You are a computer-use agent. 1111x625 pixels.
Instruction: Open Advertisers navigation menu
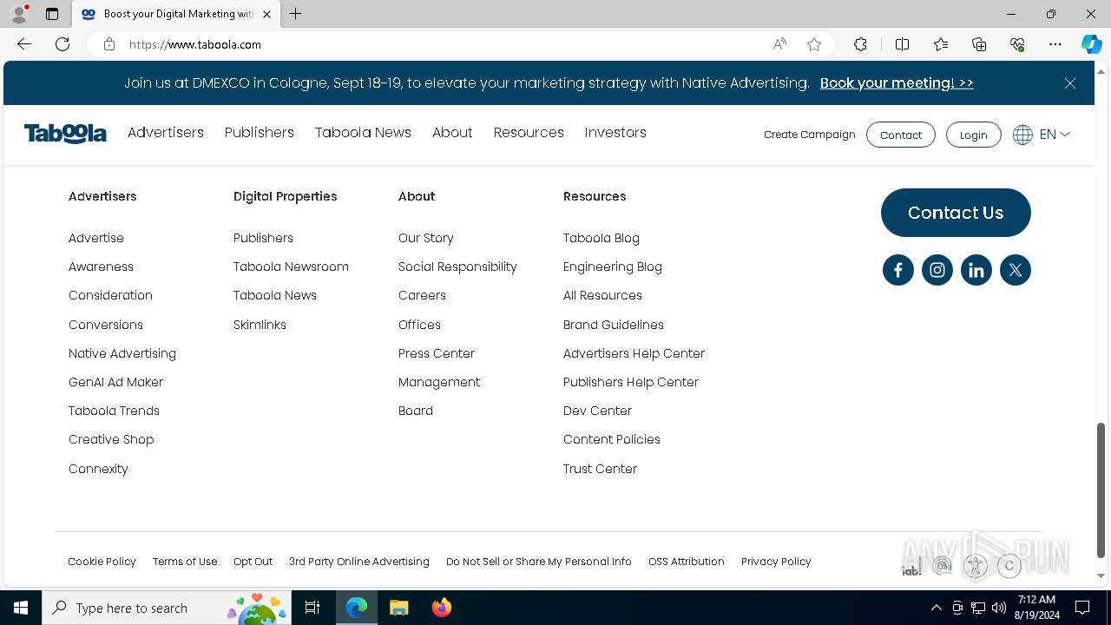[166, 133]
